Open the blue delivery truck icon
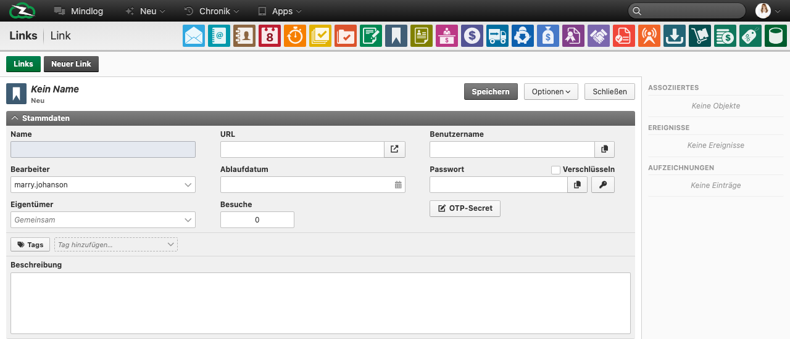Image resolution: width=790 pixels, height=339 pixels. pos(497,36)
